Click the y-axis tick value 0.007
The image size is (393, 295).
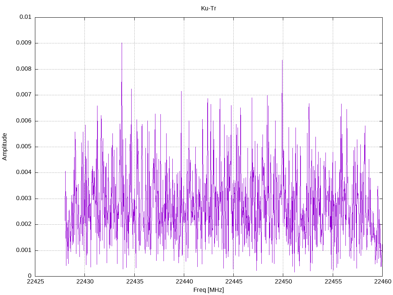(24, 95)
